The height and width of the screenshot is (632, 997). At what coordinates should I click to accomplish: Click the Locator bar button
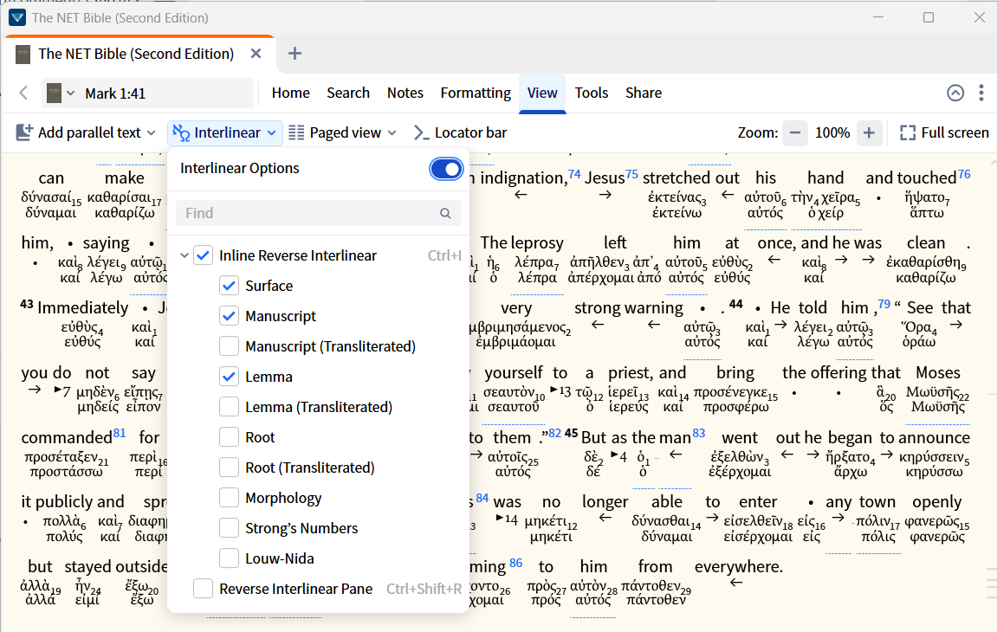[x=460, y=132]
